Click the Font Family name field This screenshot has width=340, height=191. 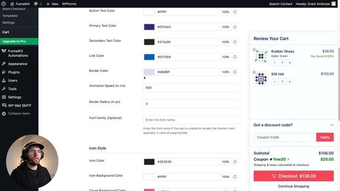click(191, 120)
